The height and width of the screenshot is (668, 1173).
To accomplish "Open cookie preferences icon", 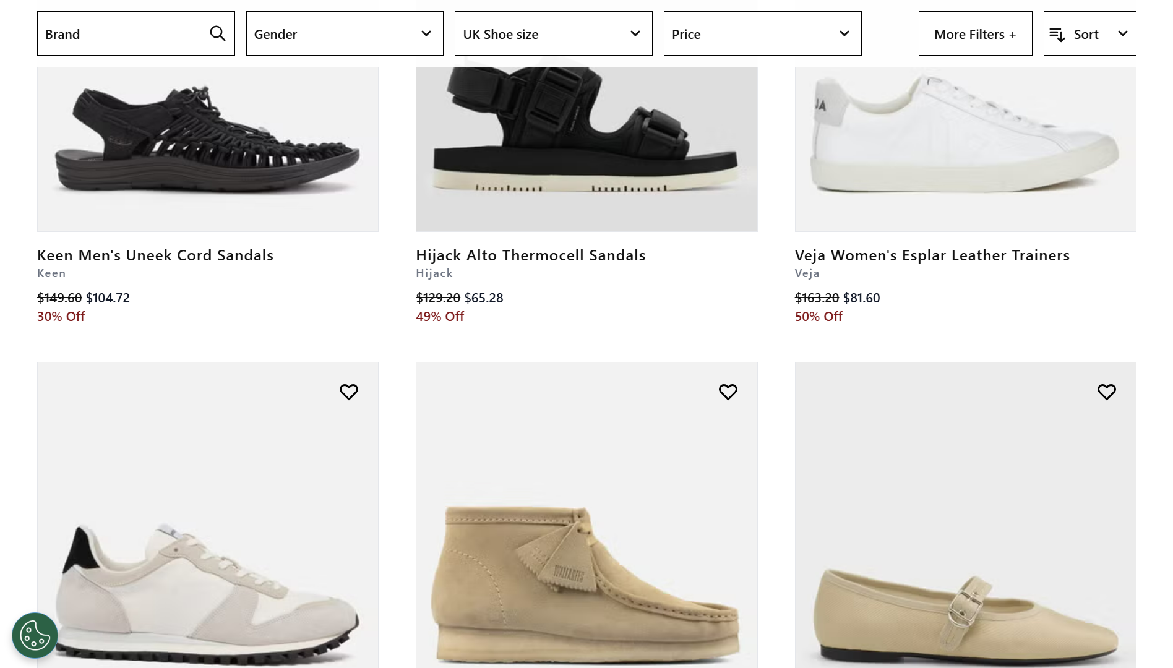I will pos(35,635).
